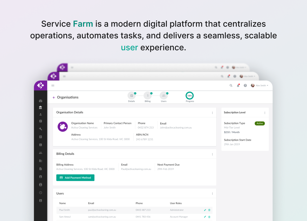
Task: Select the clock sidebar icon
Action: 41,193
